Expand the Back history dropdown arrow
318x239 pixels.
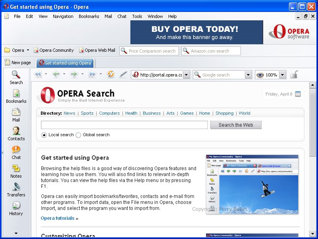[64, 74]
